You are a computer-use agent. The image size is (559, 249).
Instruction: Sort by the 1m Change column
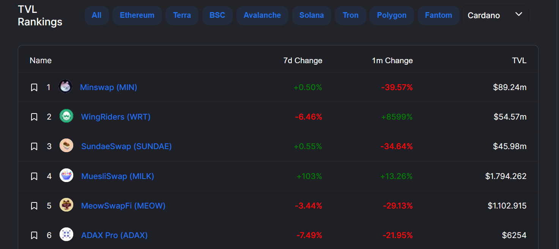(x=392, y=61)
